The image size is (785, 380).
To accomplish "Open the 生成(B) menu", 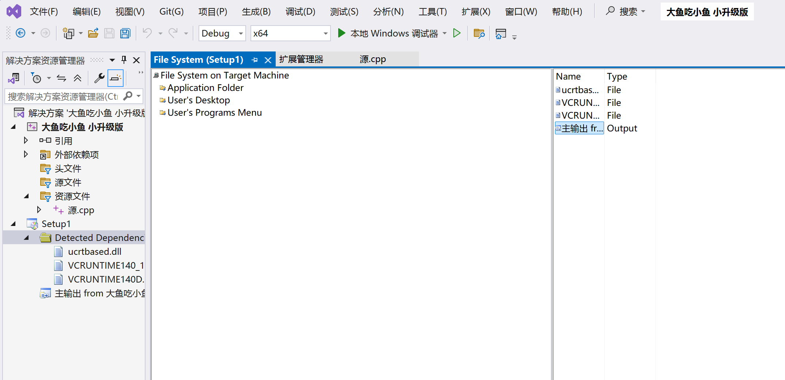I will (x=256, y=12).
